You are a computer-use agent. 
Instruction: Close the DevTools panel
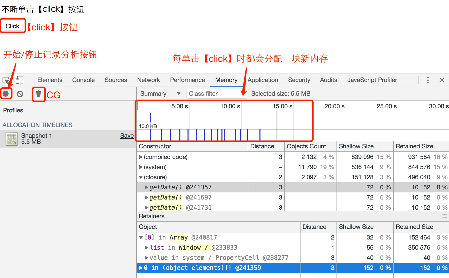[x=442, y=80]
